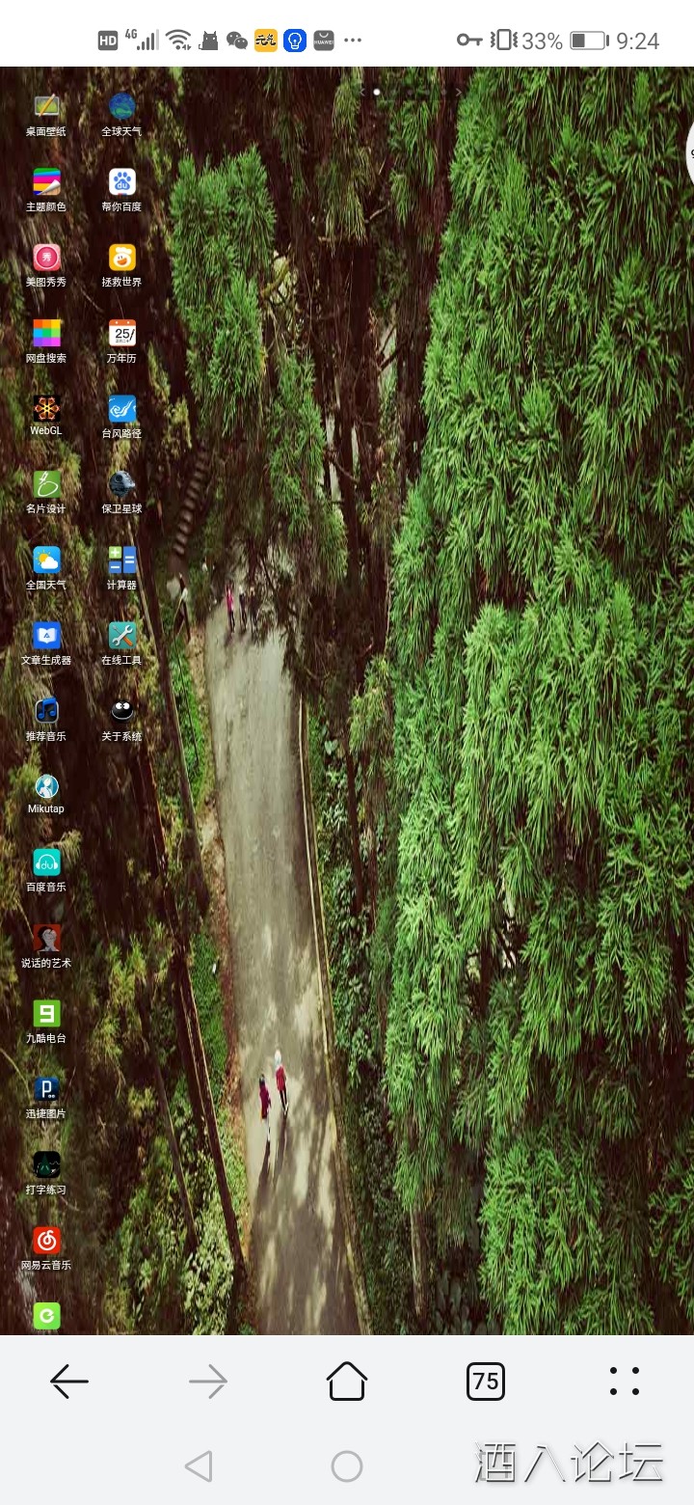Open the 说话的艺术 app

(46, 938)
